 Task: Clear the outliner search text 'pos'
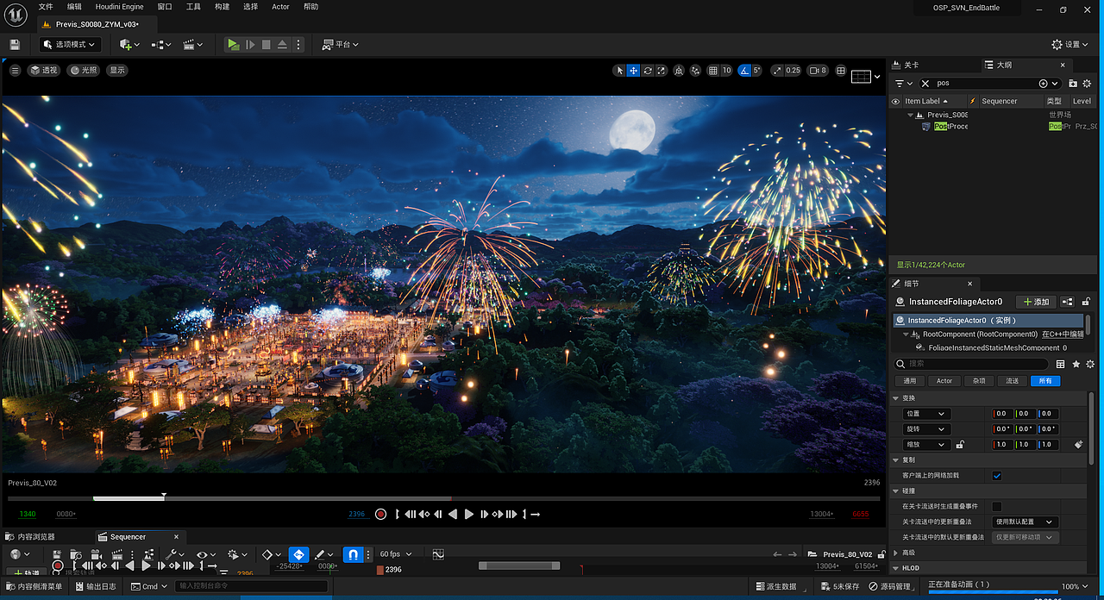925,84
